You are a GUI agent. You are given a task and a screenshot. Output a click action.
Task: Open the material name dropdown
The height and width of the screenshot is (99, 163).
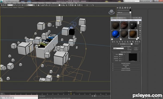pyautogui.click(x=126, y=44)
